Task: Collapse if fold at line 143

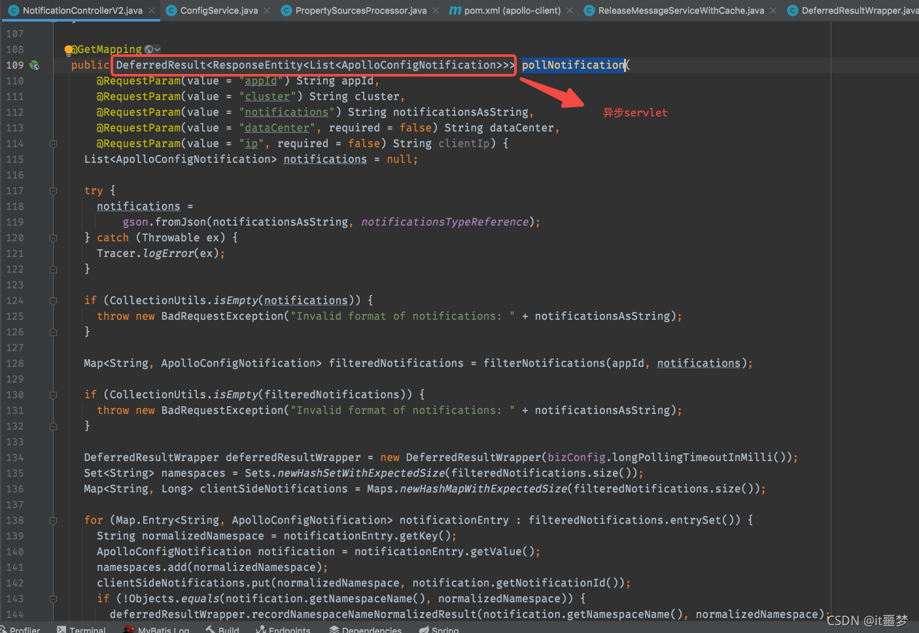Action: coord(54,599)
